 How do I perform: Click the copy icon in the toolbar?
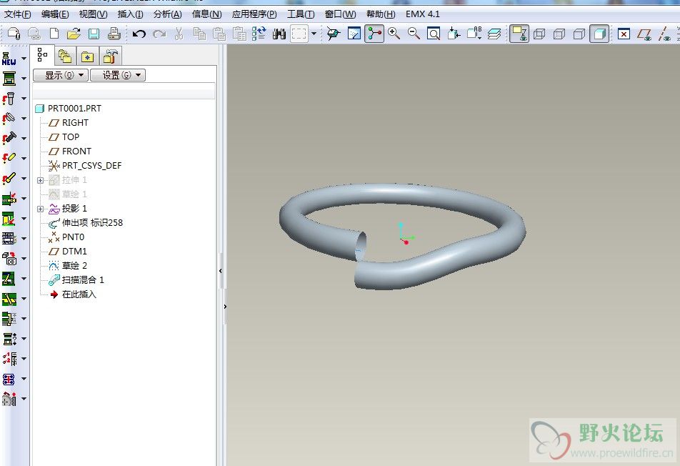coord(199,34)
